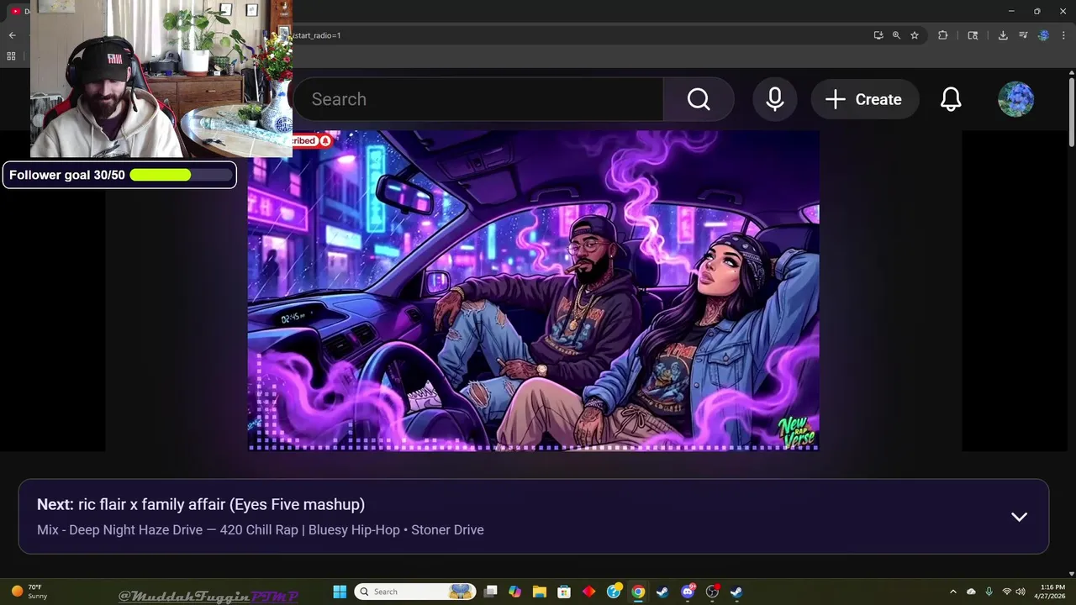
Task: Click the YouTube search magnifier button
Action: coord(699,99)
